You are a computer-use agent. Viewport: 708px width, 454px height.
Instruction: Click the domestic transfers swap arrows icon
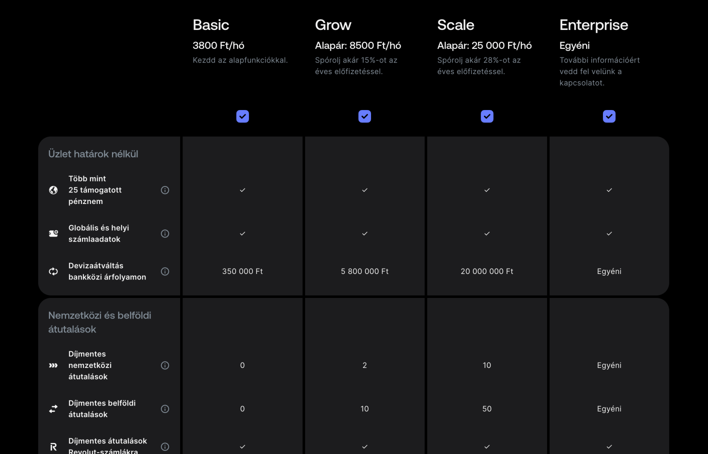pyautogui.click(x=53, y=409)
